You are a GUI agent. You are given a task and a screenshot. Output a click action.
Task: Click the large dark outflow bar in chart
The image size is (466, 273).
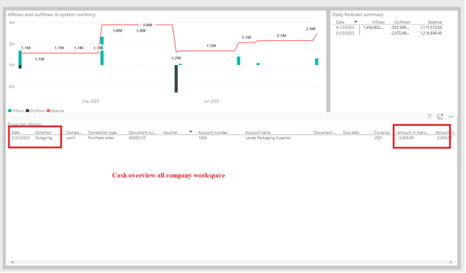tap(176, 78)
